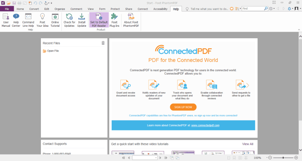Switch to the Accessibility tab
Viewport: 302px width, 161px height.
pyautogui.click(x=161, y=9)
